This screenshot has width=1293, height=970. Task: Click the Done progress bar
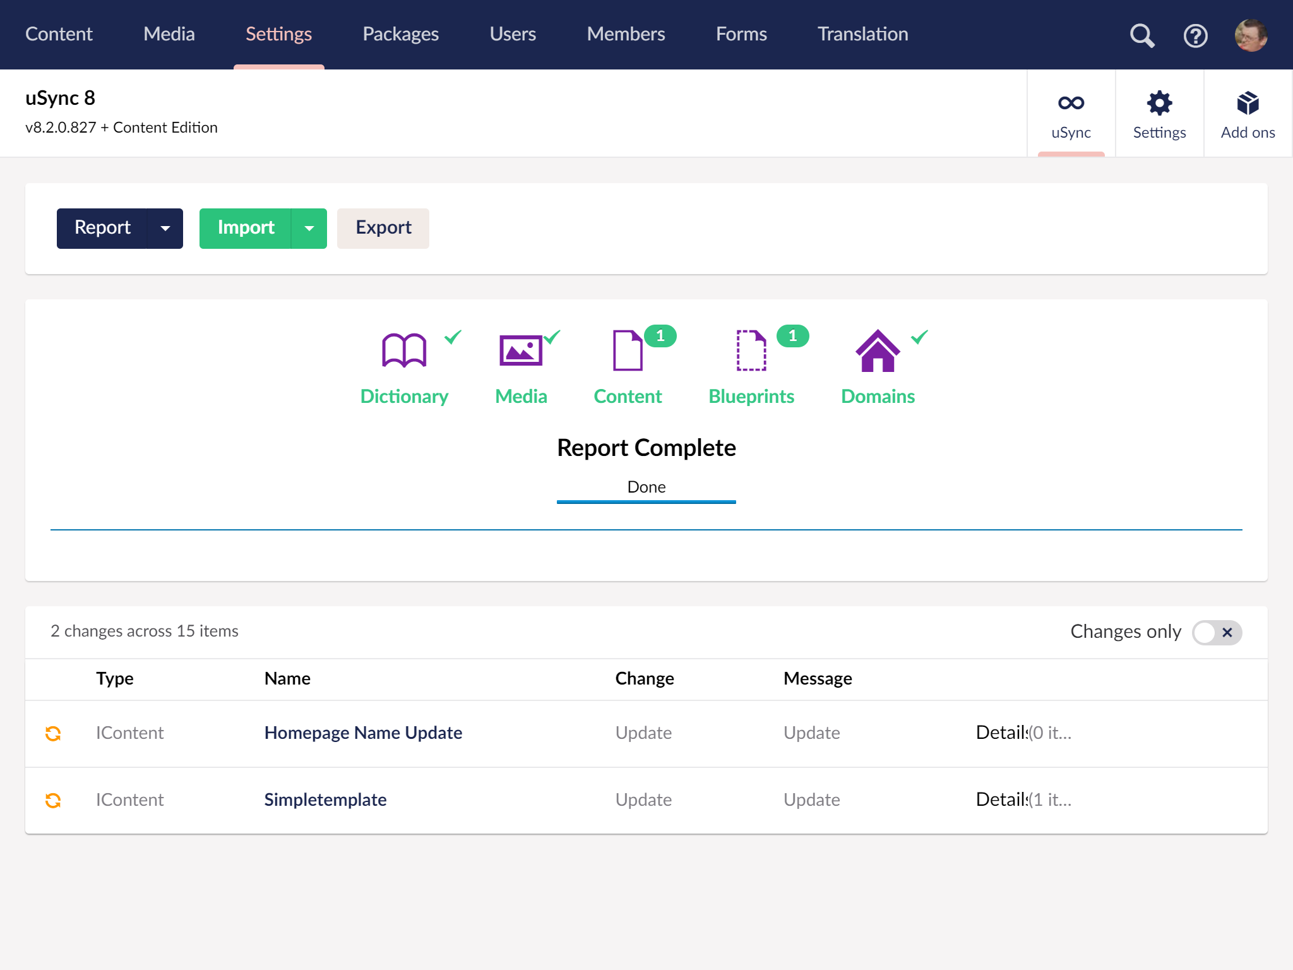[646, 501]
